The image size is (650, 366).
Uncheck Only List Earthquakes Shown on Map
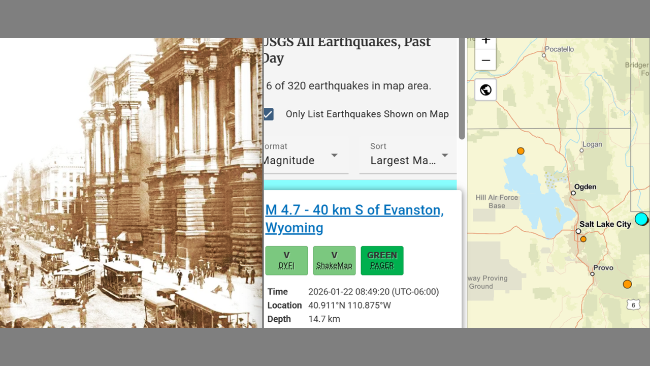269,114
